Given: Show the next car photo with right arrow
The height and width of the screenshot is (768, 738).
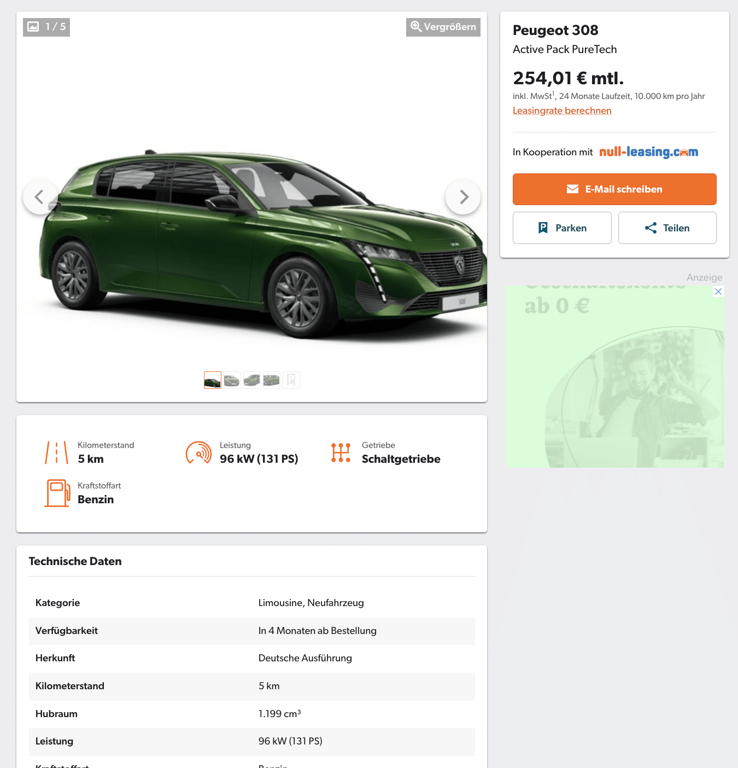Looking at the screenshot, I should 463,197.
